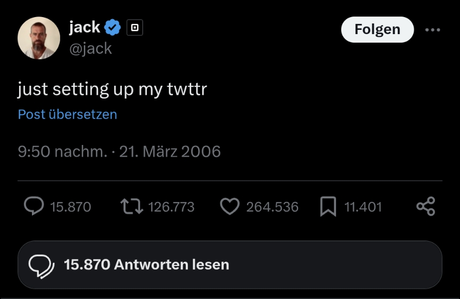The width and height of the screenshot is (460, 299).
Task: Like the tweet with heart icon
Action: [x=229, y=206]
